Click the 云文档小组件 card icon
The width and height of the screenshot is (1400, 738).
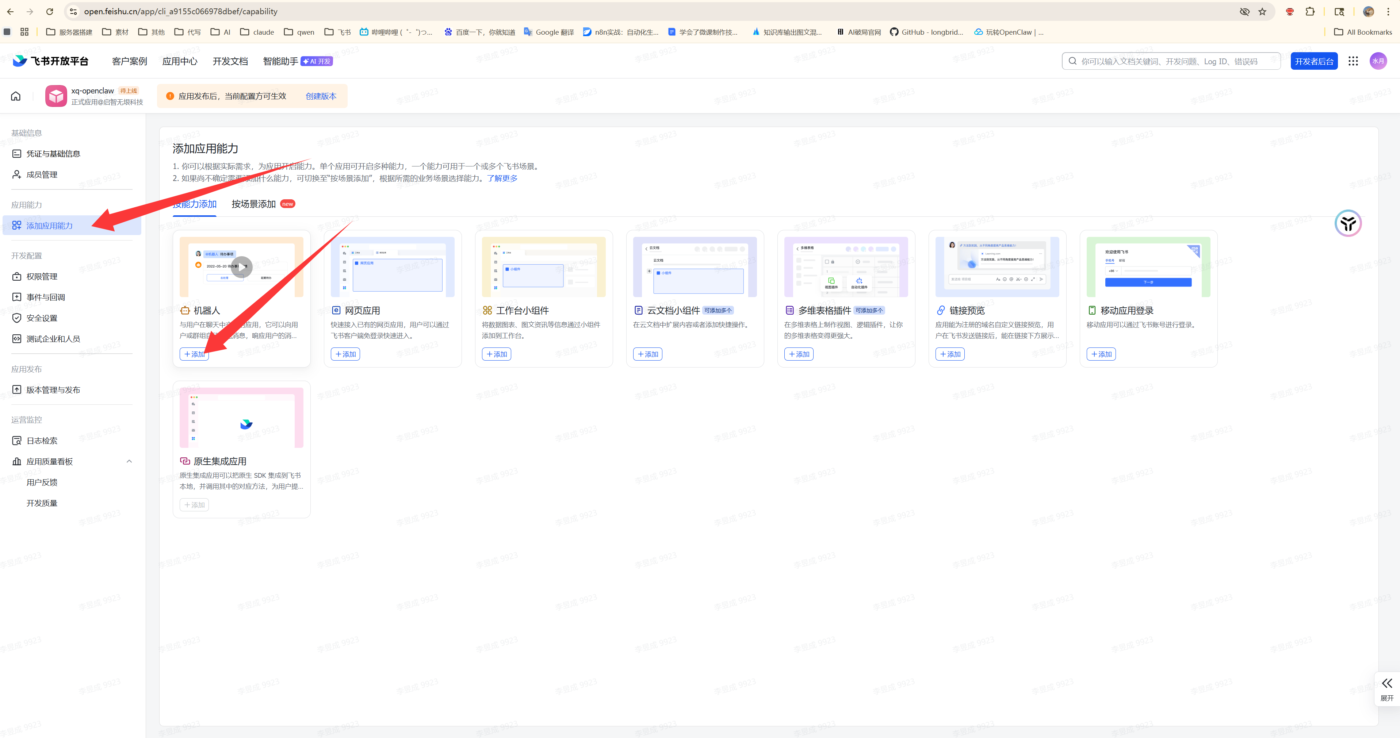coord(638,310)
